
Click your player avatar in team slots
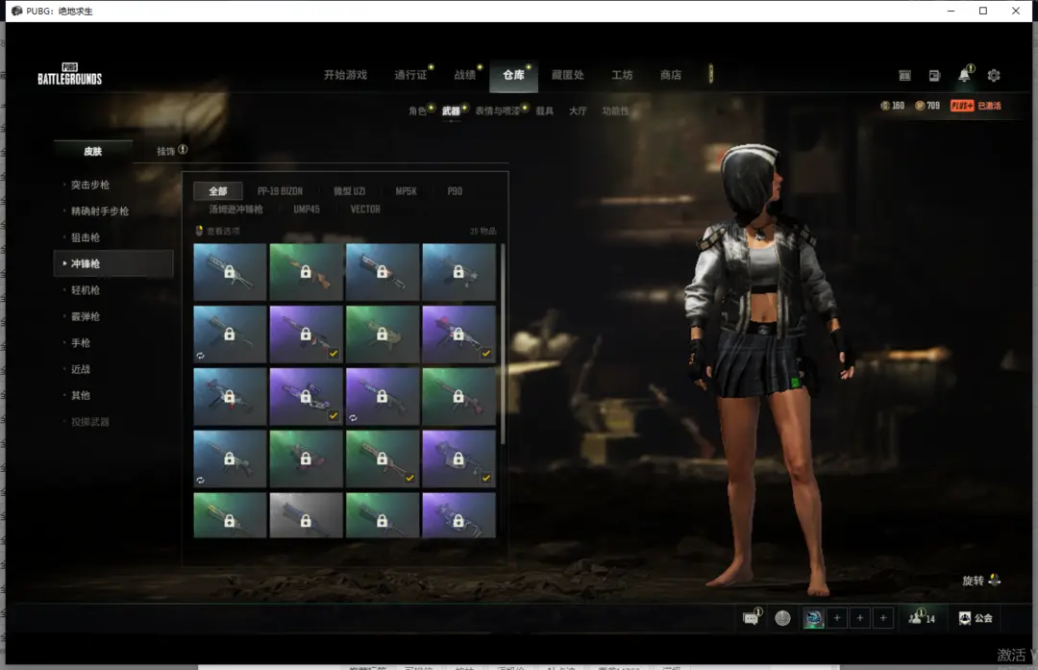pos(814,618)
